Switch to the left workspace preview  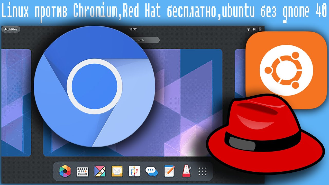pos(16,103)
